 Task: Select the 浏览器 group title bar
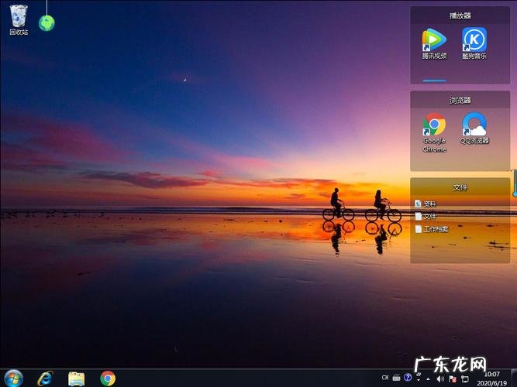click(x=460, y=100)
